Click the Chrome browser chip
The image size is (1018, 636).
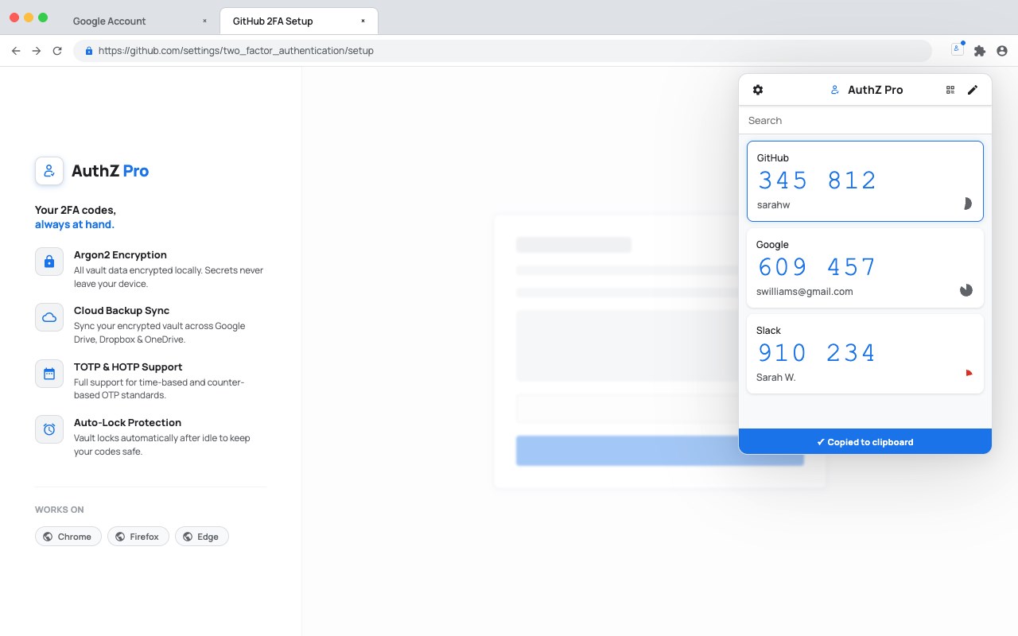tap(68, 537)
